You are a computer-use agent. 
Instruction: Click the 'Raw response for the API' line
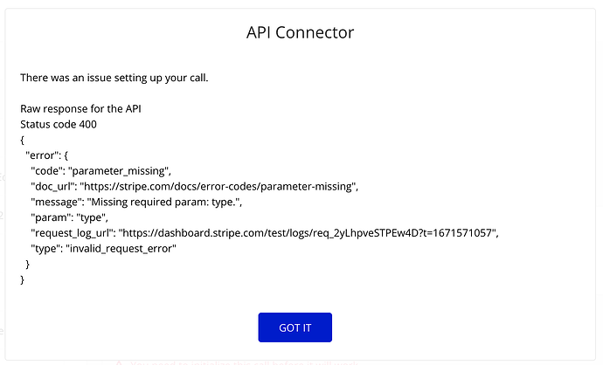tap(80, 109)
